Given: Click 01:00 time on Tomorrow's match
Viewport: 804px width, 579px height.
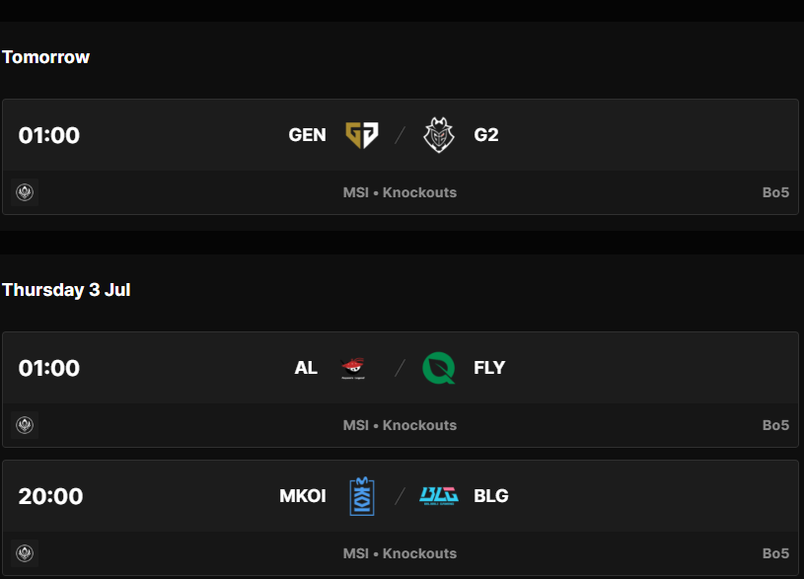Looking at the screenshot, I should point(49,135).
